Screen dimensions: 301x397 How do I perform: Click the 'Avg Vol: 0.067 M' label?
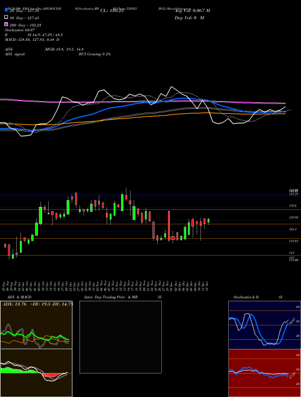[192, 11]
